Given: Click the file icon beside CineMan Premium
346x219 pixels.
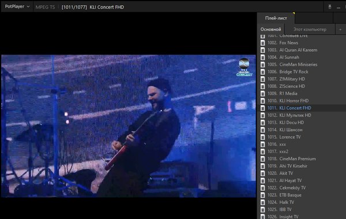Looking at the screenshot, I should pyautogui.click(x=262, y=159).
